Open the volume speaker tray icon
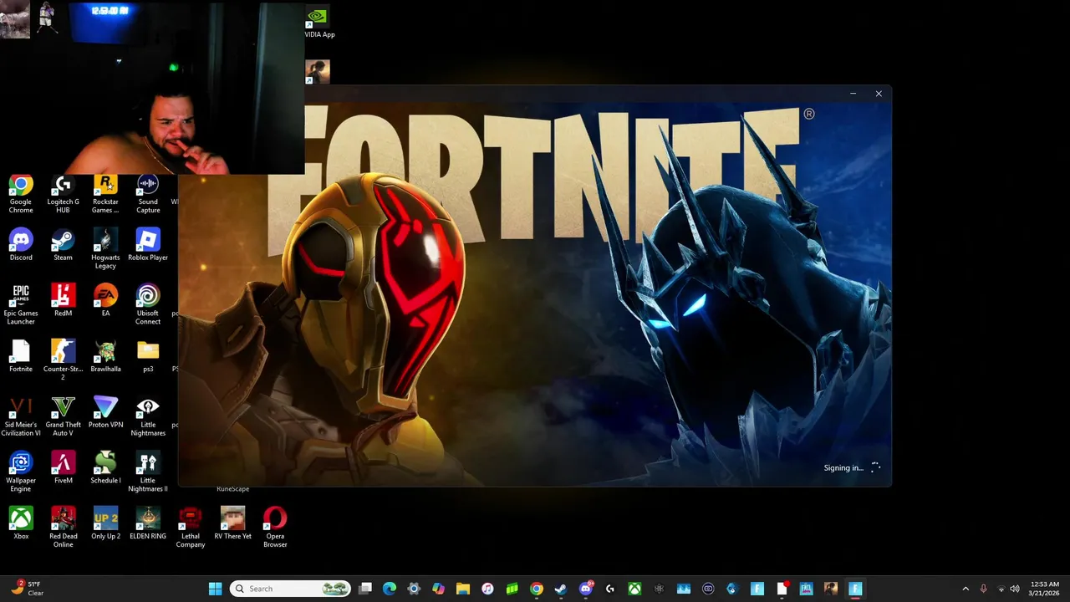The height and width of the screenshot is (602, 1070). pos(1015,589)
